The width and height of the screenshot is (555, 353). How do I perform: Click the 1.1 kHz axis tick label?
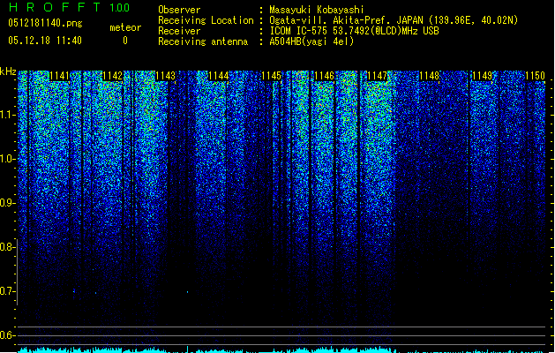click(x=8, y=115)
